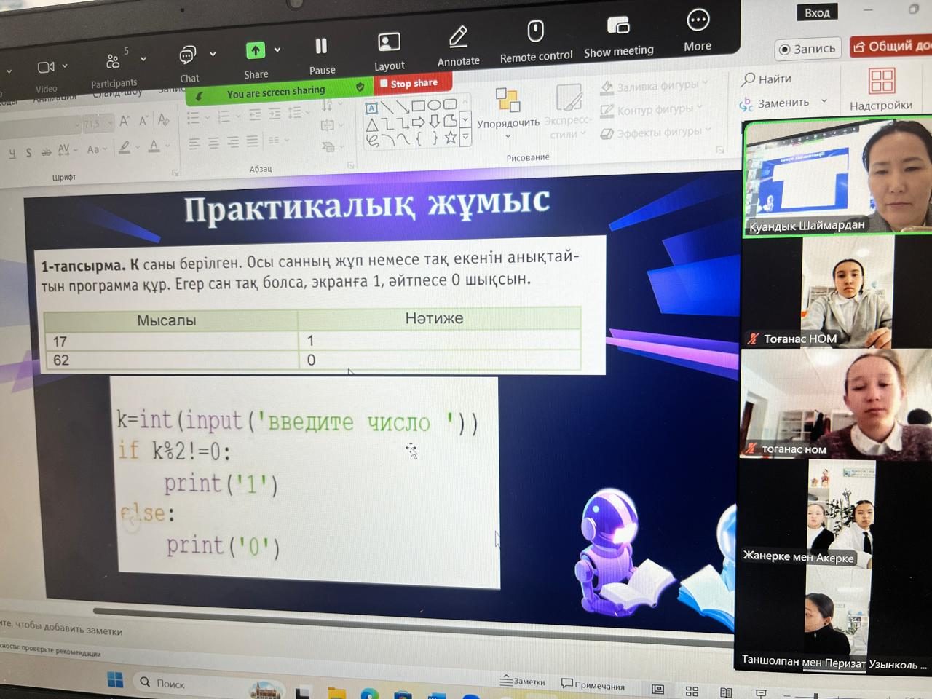Click the green Share icon

pyautogui.click(x=256, y=51)
